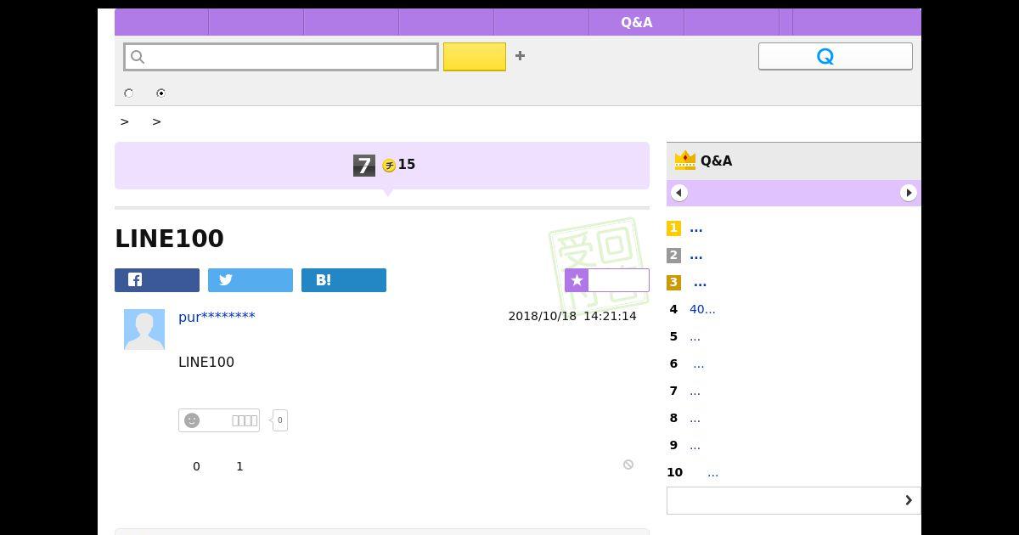Image resolution: width=1019 pixels, height=535 pixels.
Task: Click the LINE100 question title heading
Action: 169,239
